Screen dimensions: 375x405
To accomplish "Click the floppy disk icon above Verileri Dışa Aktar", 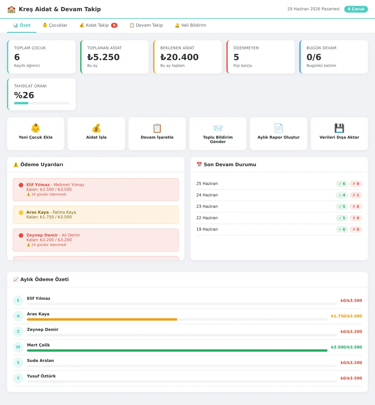I will [339, 128].
